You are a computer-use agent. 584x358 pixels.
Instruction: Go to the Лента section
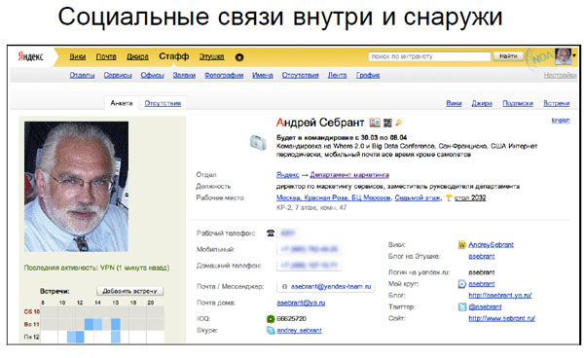337,75
